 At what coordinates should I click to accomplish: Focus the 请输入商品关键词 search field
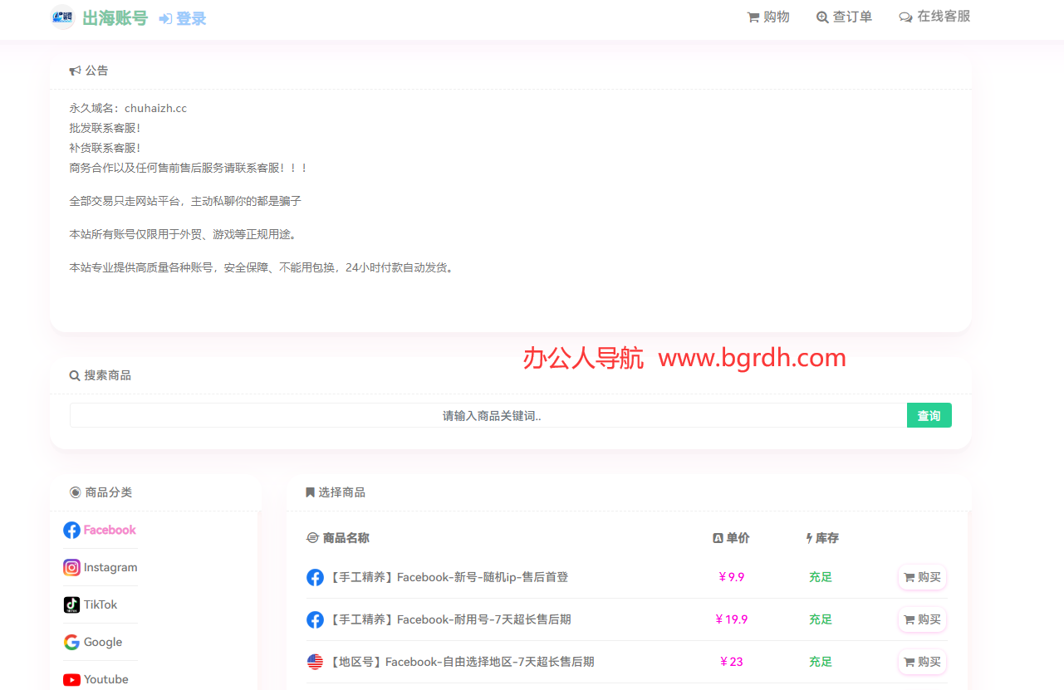tap(488, 415)
